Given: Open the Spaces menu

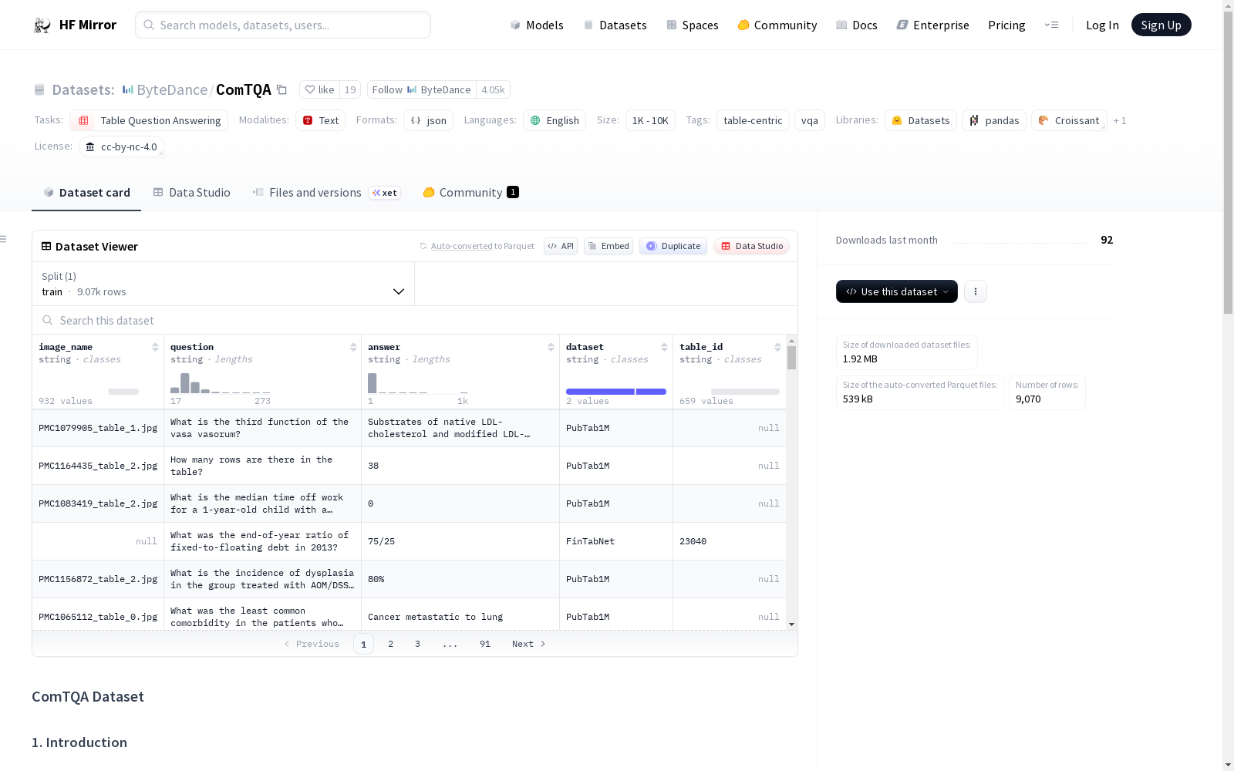Looking at the screenshot, I should (x=693, y=25).
